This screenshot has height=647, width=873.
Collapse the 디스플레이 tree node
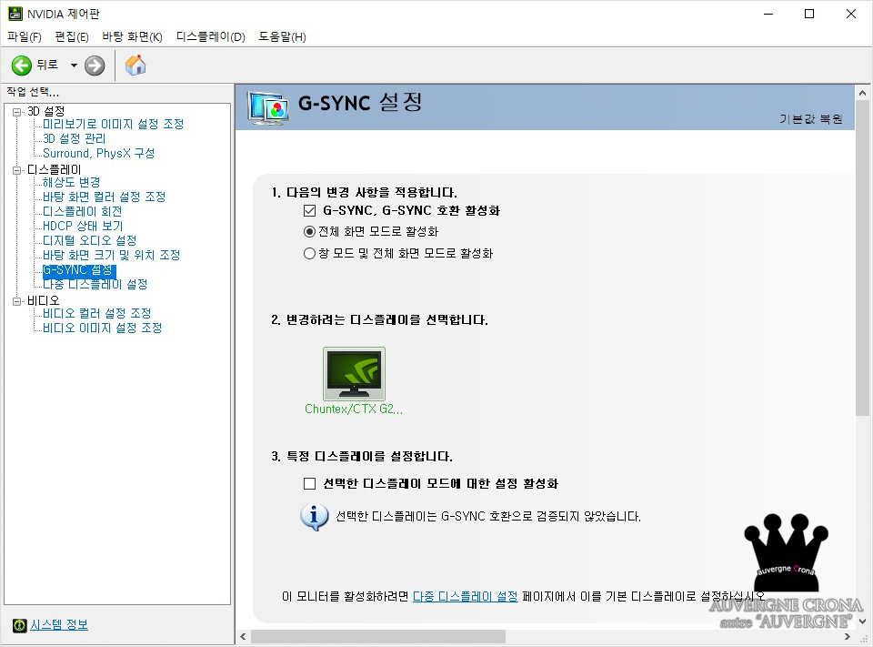pyautogui.click(x=16, y=170)
